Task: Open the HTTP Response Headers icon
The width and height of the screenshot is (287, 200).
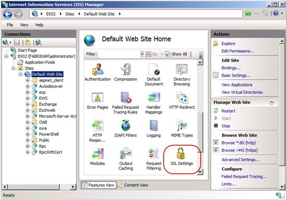Action: [x=98, y=131]
